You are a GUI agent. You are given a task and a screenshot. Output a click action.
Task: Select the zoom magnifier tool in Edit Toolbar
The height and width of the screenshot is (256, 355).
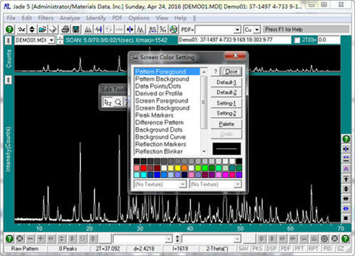118,101
